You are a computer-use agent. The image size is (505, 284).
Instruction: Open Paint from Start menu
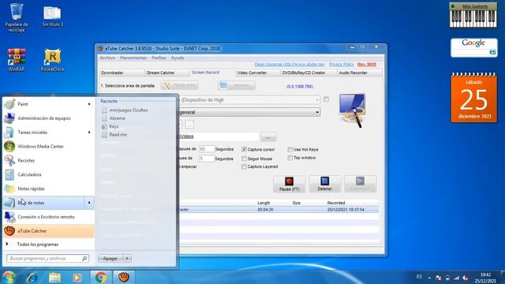point(48,104)
